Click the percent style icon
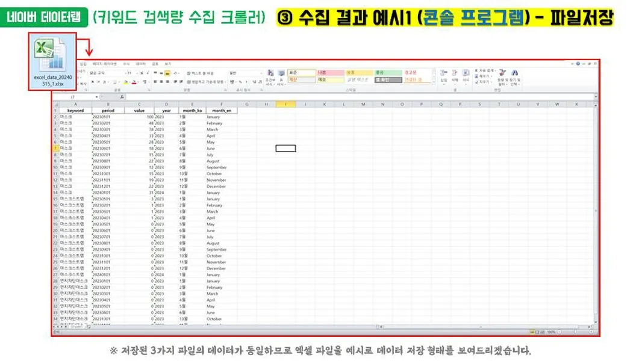Viewport: 642px width, 361px height. 240,82
